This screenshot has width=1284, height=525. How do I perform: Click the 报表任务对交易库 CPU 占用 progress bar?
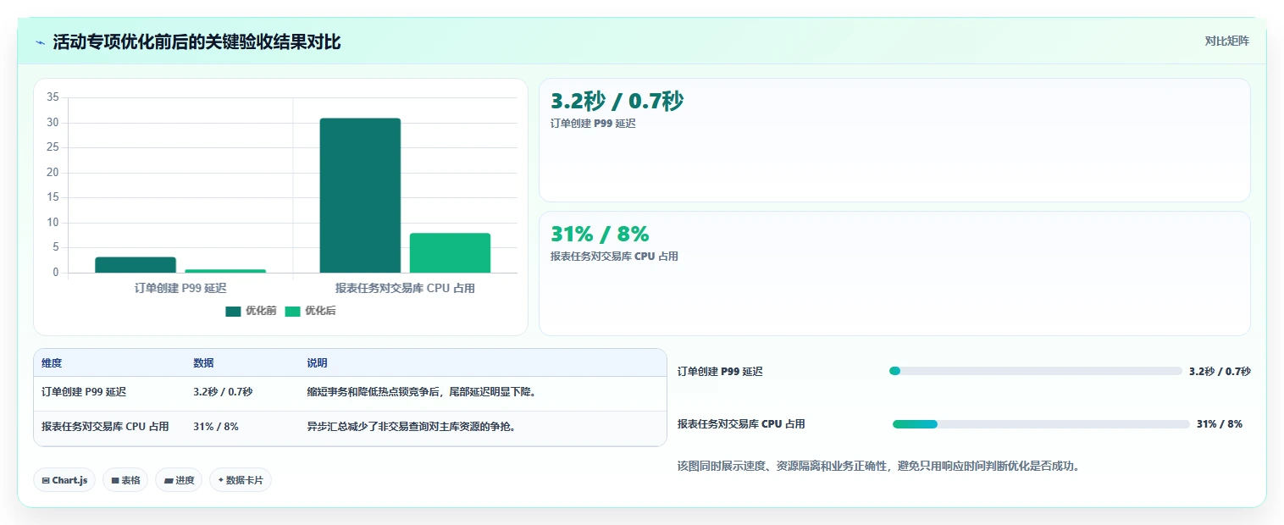click(x=1041, y=424)
